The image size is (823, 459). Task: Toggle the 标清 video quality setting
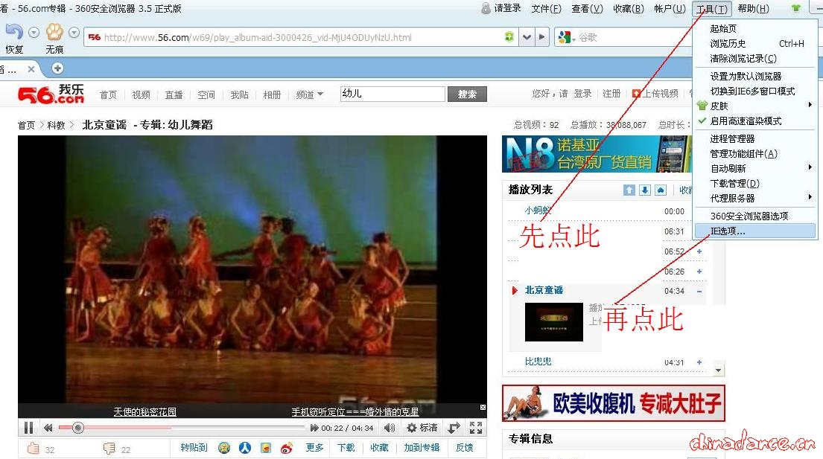422,428
